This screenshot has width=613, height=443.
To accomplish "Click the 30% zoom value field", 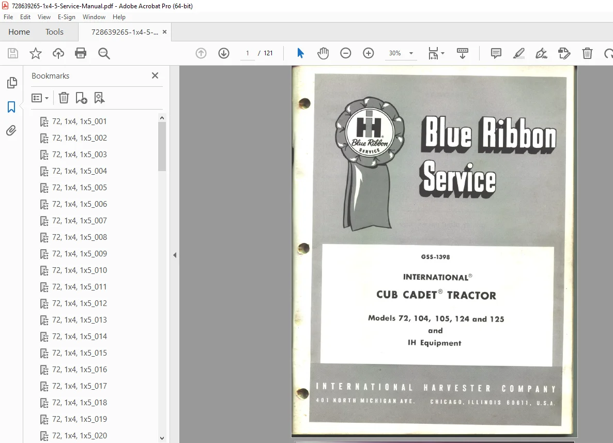I will tap(395, 53).
